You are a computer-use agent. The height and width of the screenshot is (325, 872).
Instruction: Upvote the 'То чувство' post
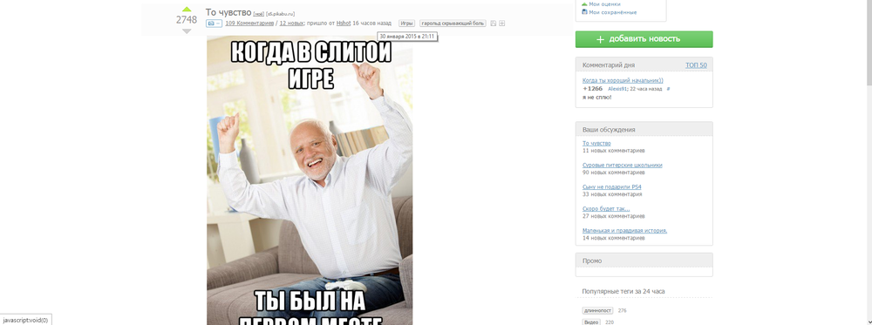tap(187, 9)
